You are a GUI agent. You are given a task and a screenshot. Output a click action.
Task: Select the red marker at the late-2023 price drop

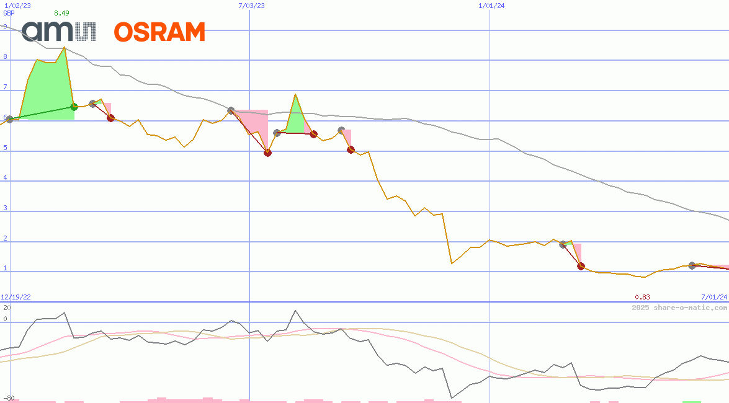click(x=352, y=149)
